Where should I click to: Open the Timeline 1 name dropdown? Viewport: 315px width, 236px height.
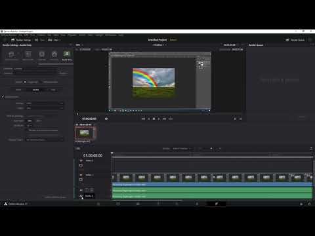point(159,45)
